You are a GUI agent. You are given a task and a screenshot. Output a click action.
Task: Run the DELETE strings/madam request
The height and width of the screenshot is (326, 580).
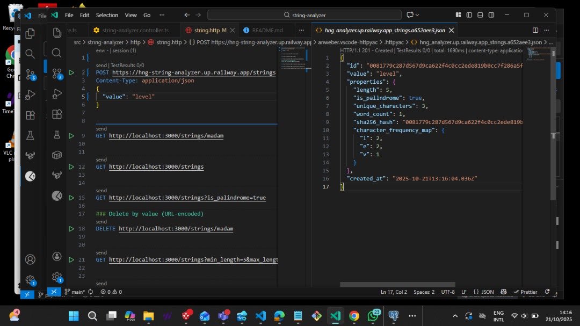[71, 229]
